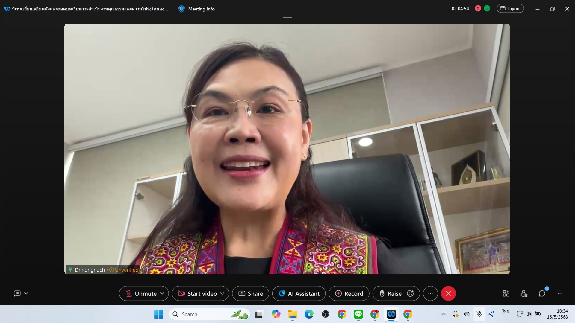
Task: Open more options ellipsis in control bar
Action: pos(430,293)
